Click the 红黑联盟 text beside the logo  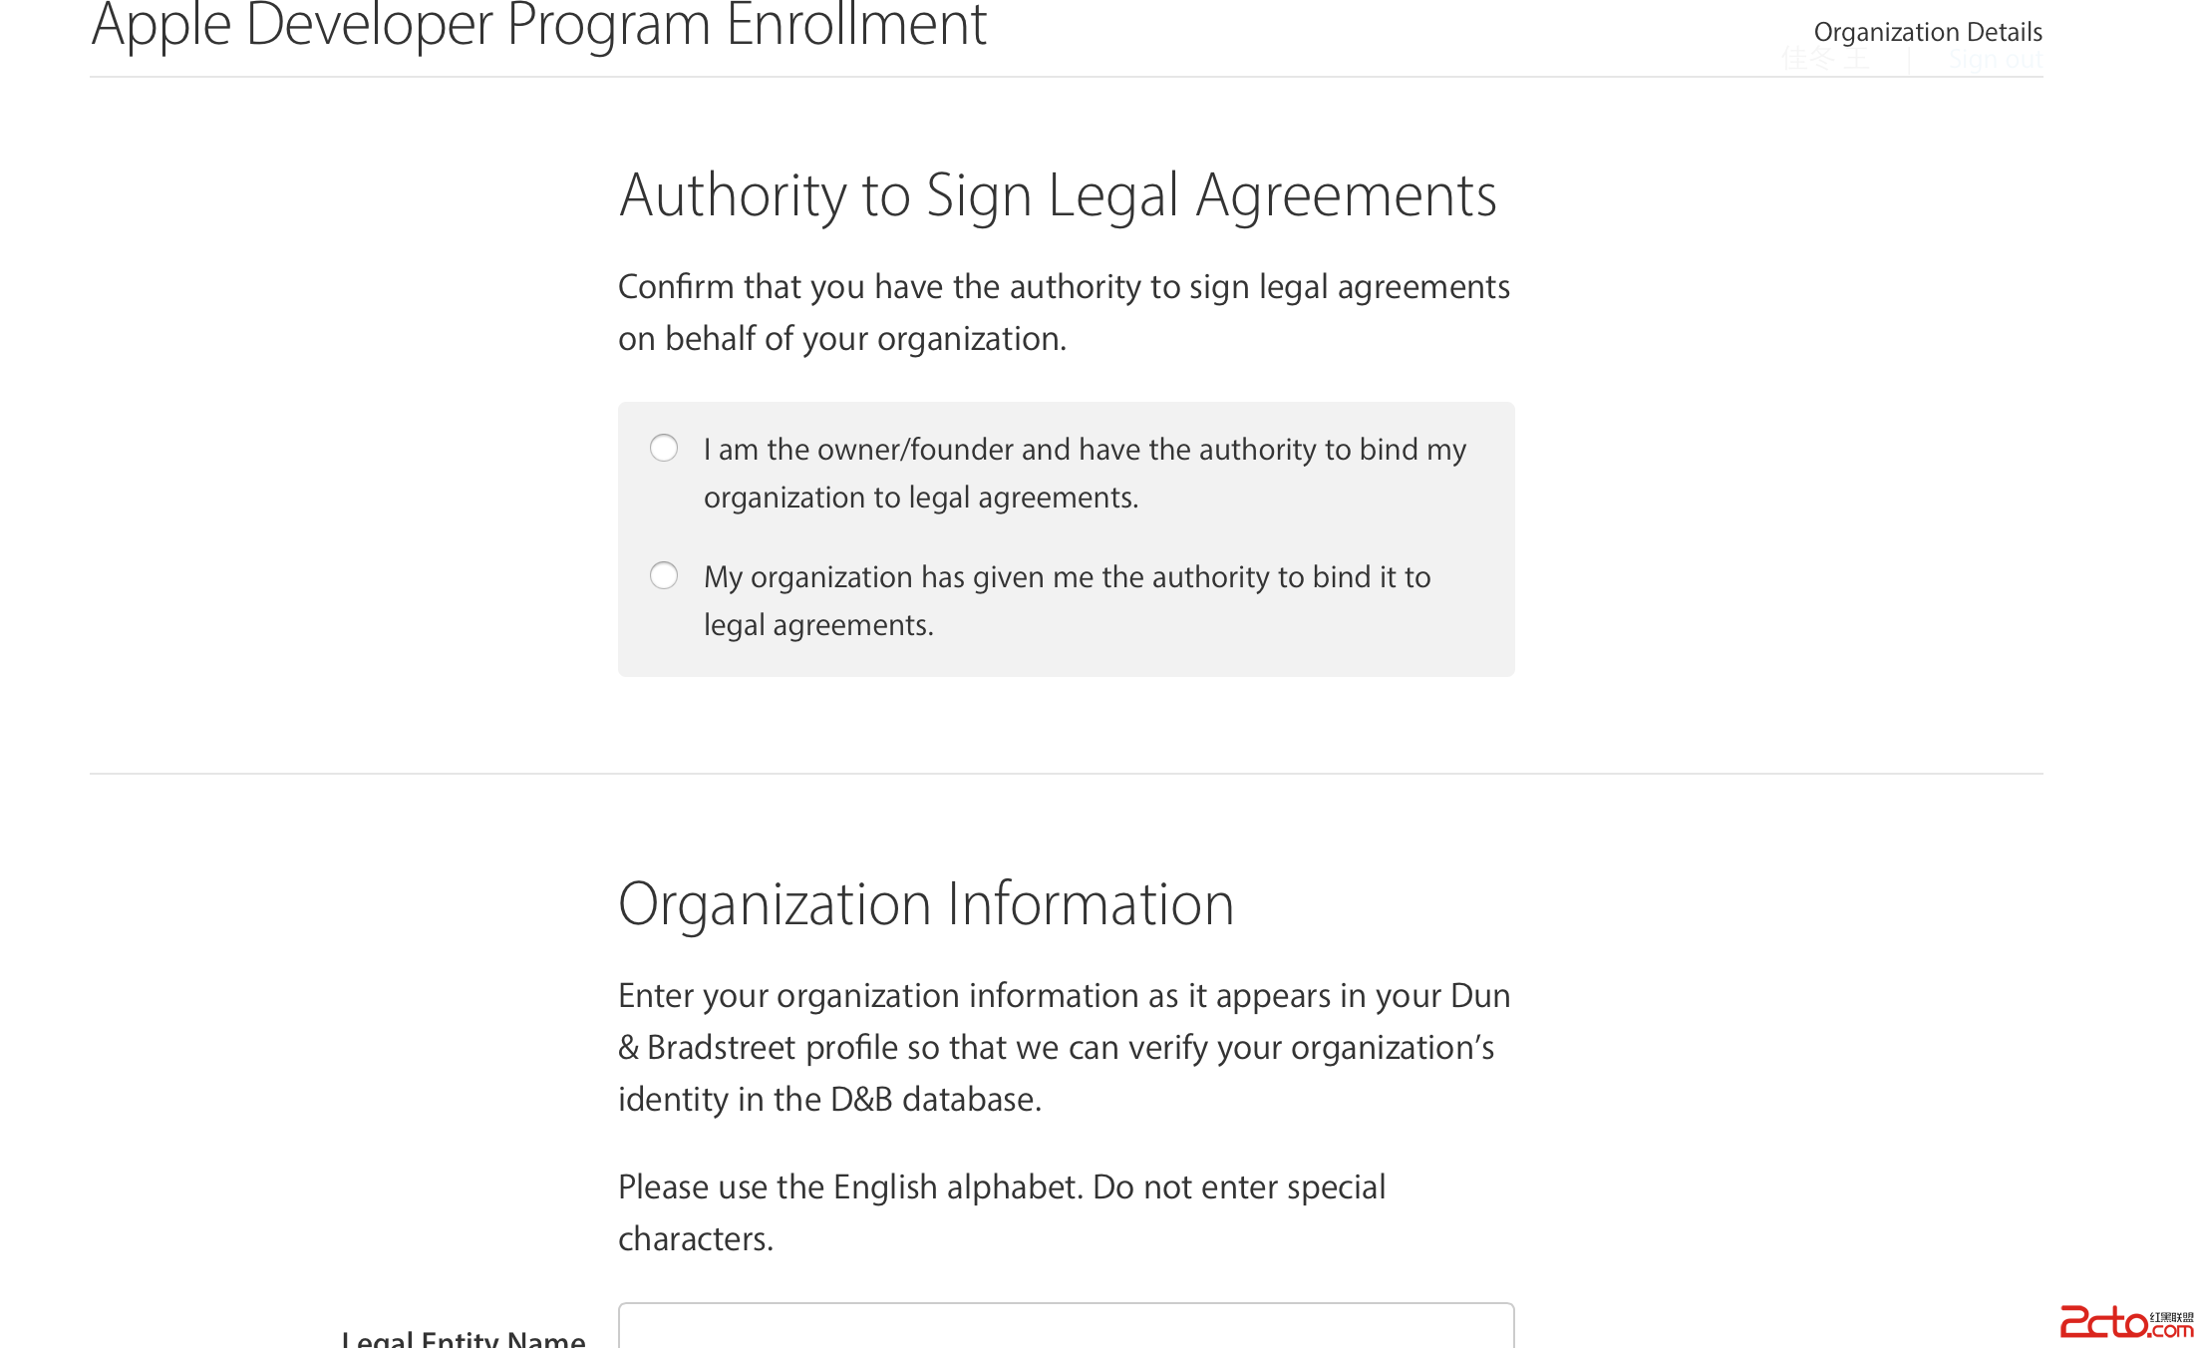tap(2171, 1317)
